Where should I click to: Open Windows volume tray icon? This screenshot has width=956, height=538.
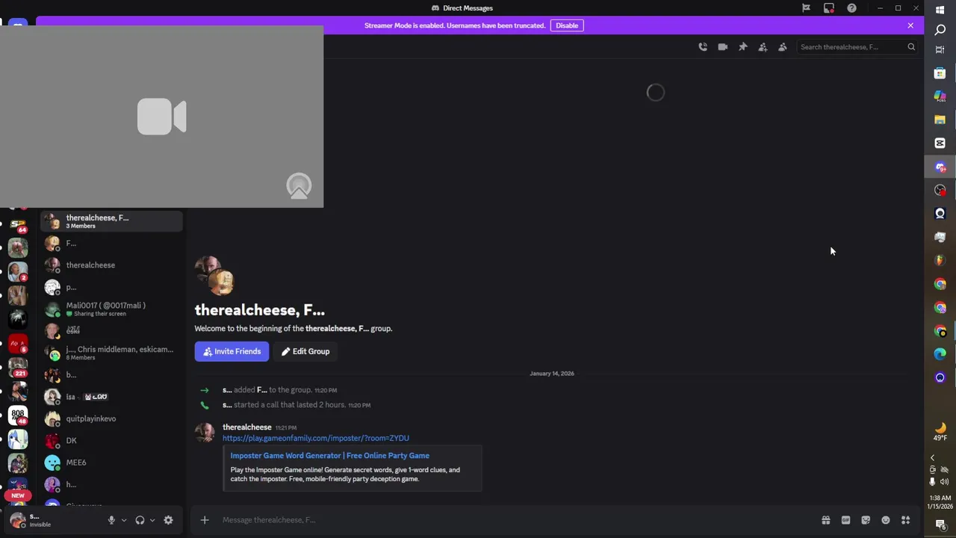[944, 482]
